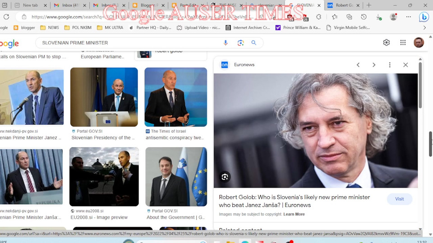Viewport: 433px width, 243px height.
Task: Open Internet Archive bookmark
Action: pyautogui.click(x=248, y=27)
